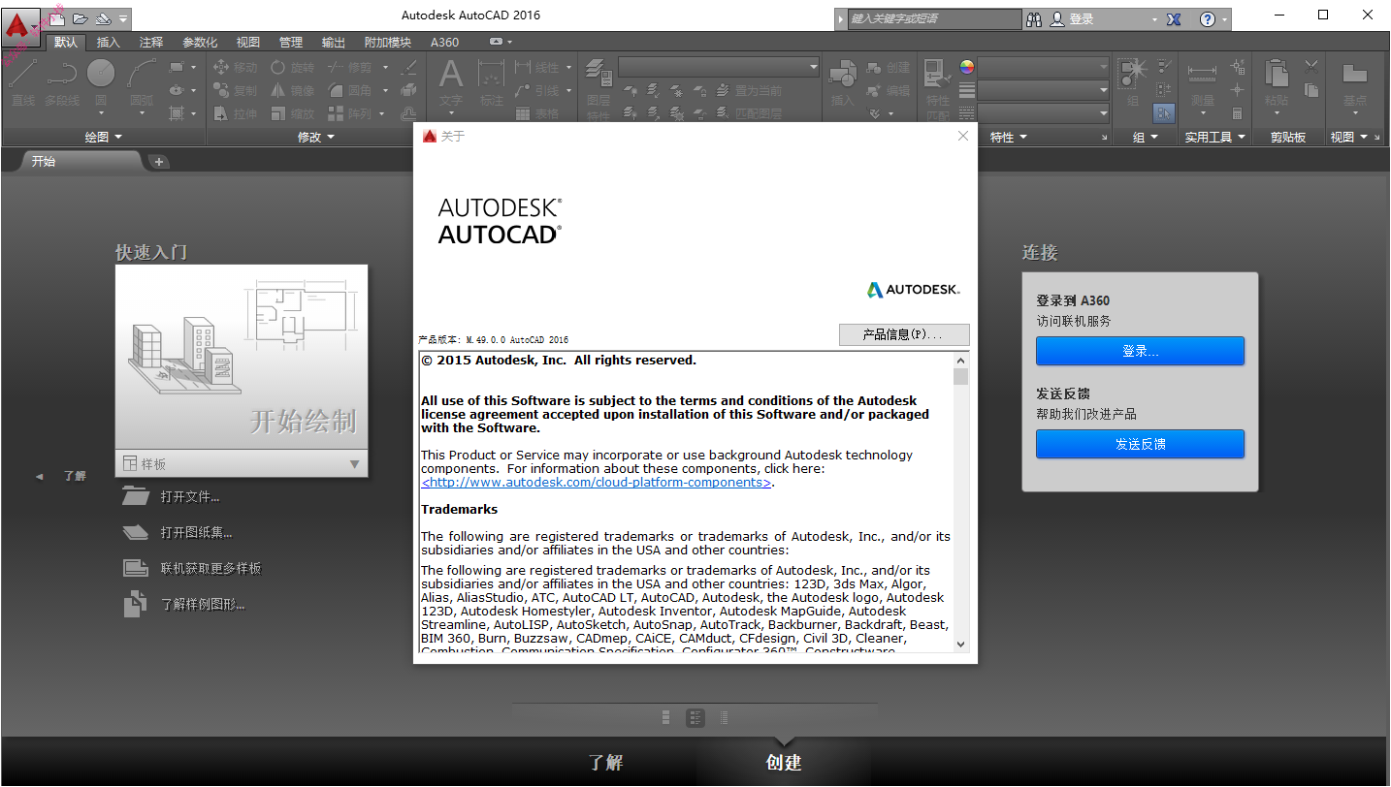
Task: Choose the Copy (复制) tool
Action: tap(236, 90)
